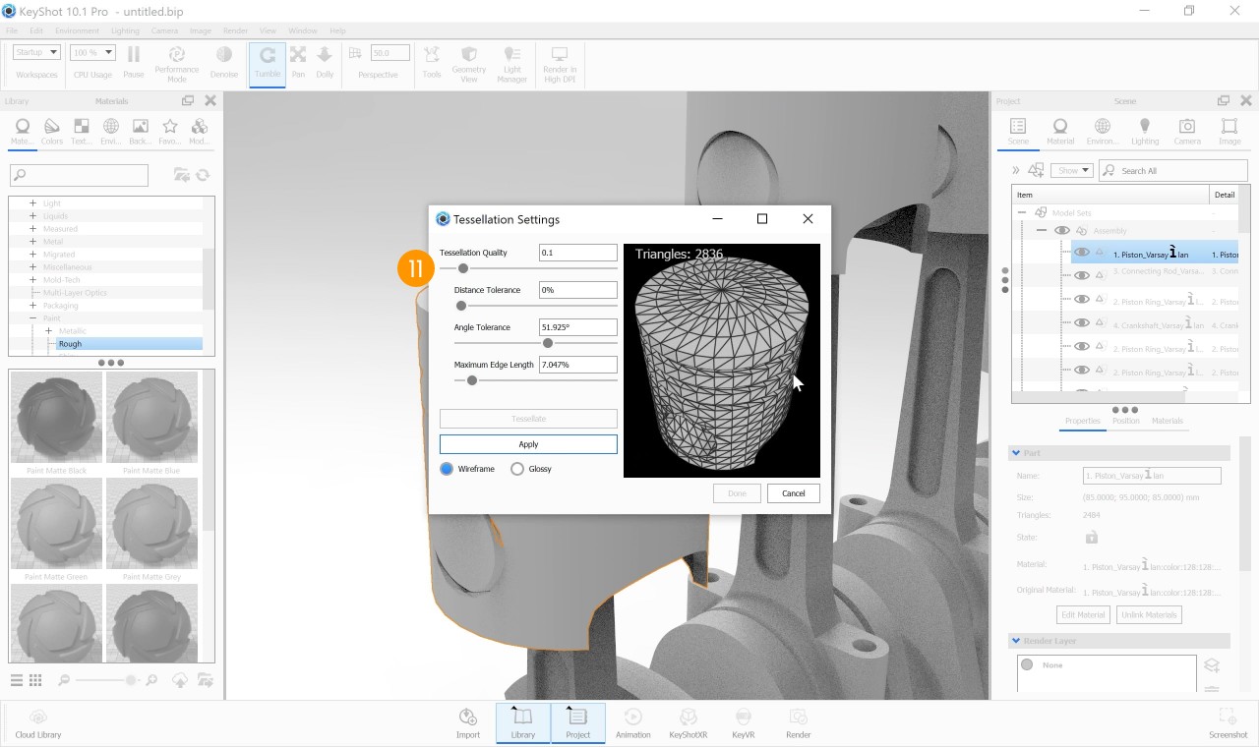Toggle the part lock State icon
This screenshot has height=747, width=1259.
(x=1092, y=538)
